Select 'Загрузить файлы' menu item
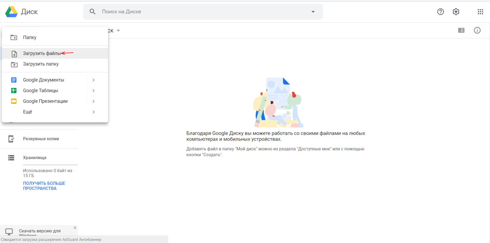The image size is (490, 243). (x=55, y=53)
